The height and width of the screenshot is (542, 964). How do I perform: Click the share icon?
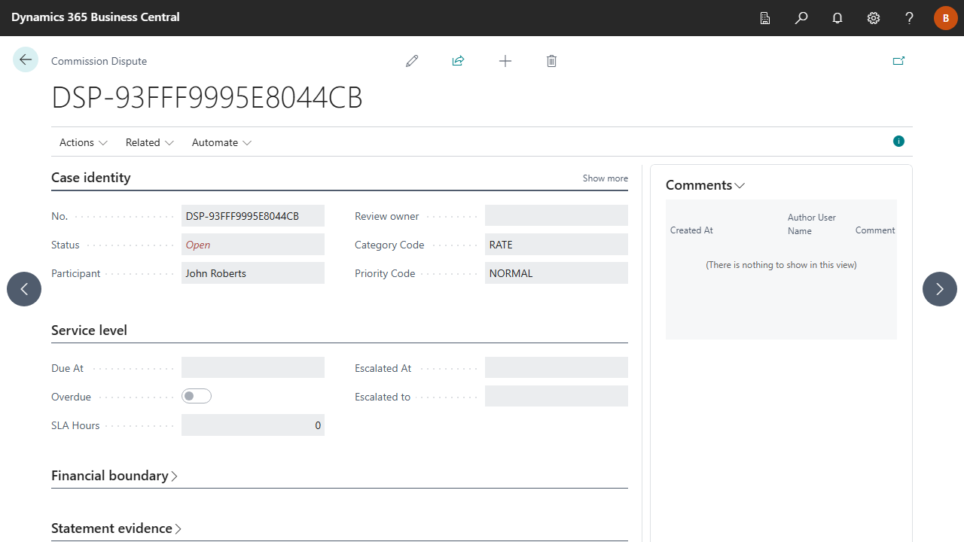tap(458, 61)
